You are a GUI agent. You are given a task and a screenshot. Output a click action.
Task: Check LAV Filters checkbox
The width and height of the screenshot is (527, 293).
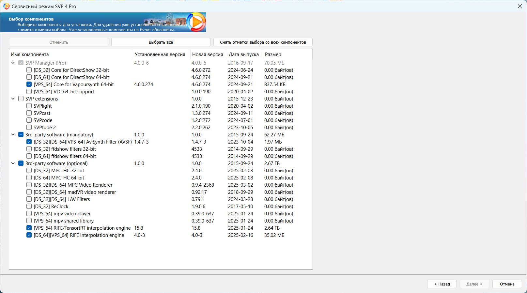click(29, 199)
